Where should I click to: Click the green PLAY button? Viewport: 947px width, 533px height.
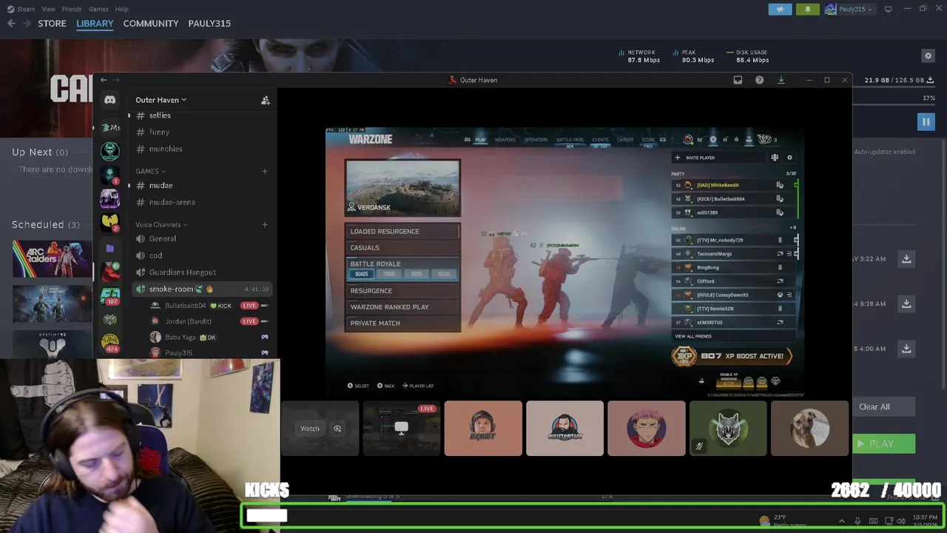point(883,443)
